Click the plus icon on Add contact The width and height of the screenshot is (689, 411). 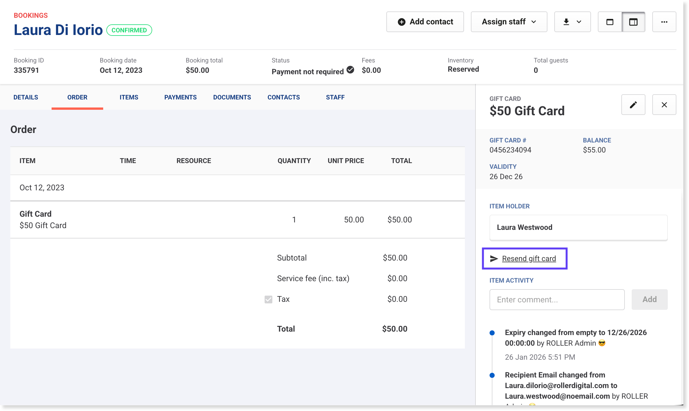402,22
